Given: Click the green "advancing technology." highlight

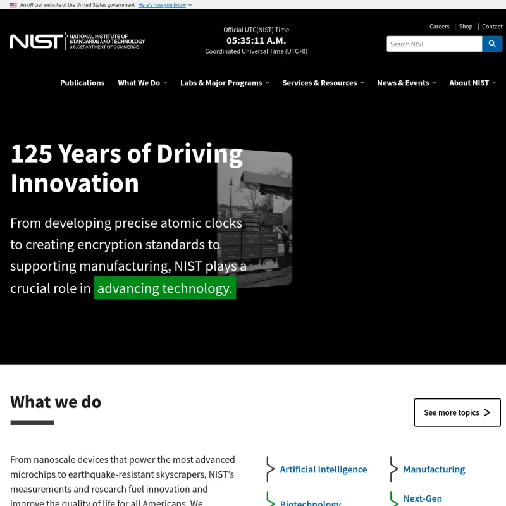Looking at the screenshot, I should pyautogui.click(x=165, y=288).
